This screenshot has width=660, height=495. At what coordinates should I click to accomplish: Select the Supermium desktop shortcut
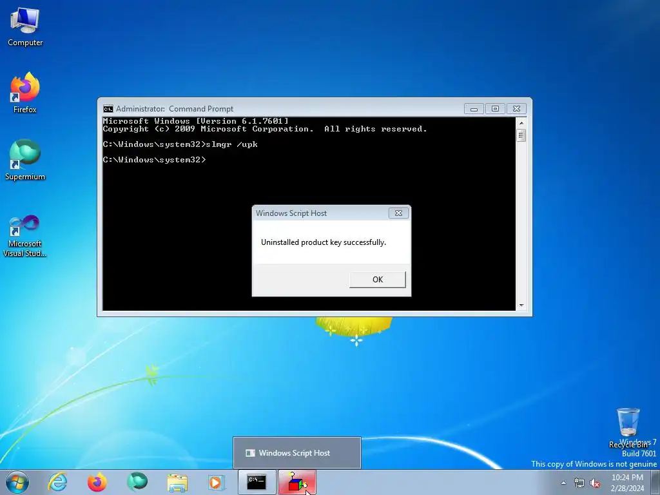25,160
